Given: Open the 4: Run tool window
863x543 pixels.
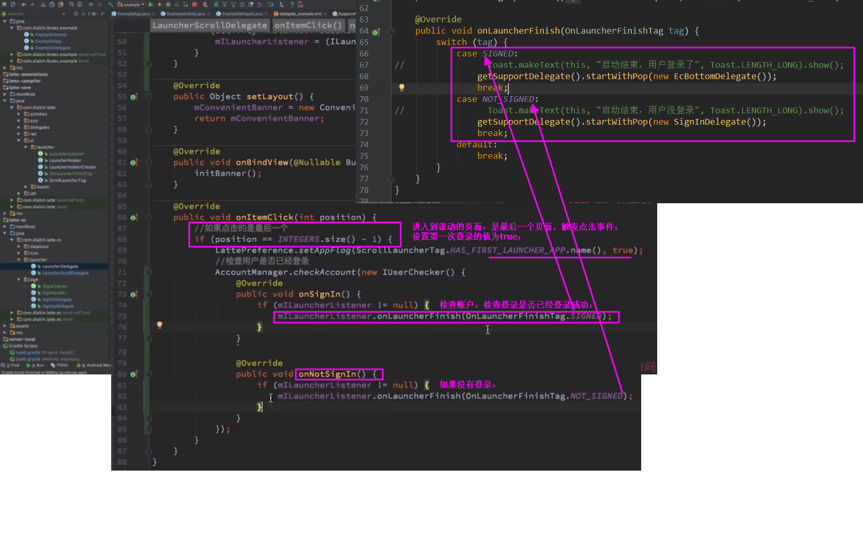Looking at the screenshot, I should [x=35, y=366].
